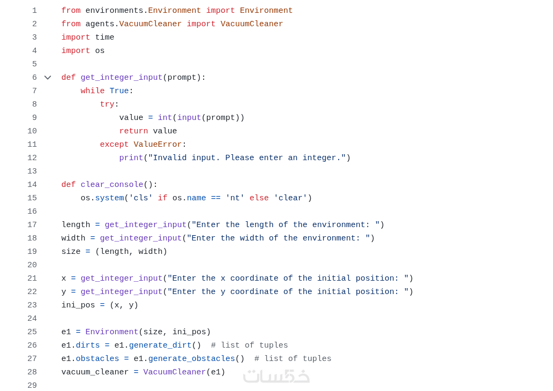Click the 'cls' string in the os.system call
553x391 pixels.
point(140,198)
